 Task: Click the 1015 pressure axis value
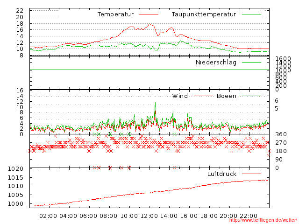pos(15,178)
